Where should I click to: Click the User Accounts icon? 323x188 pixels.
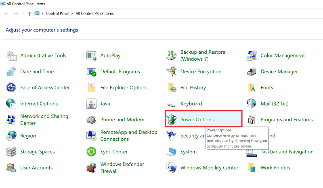click(x=11, y=168)
